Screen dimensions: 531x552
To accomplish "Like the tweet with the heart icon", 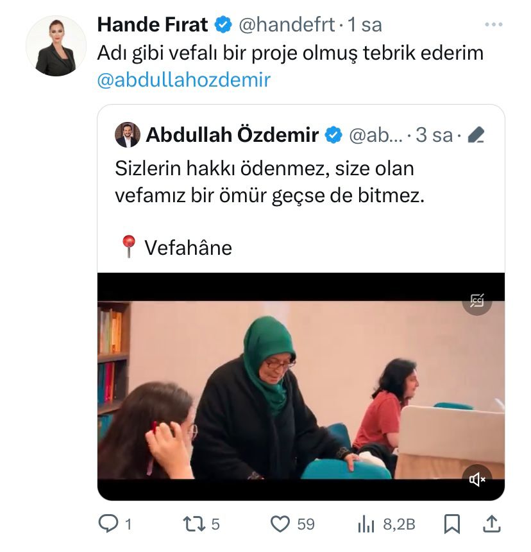I will click(280, 524).
